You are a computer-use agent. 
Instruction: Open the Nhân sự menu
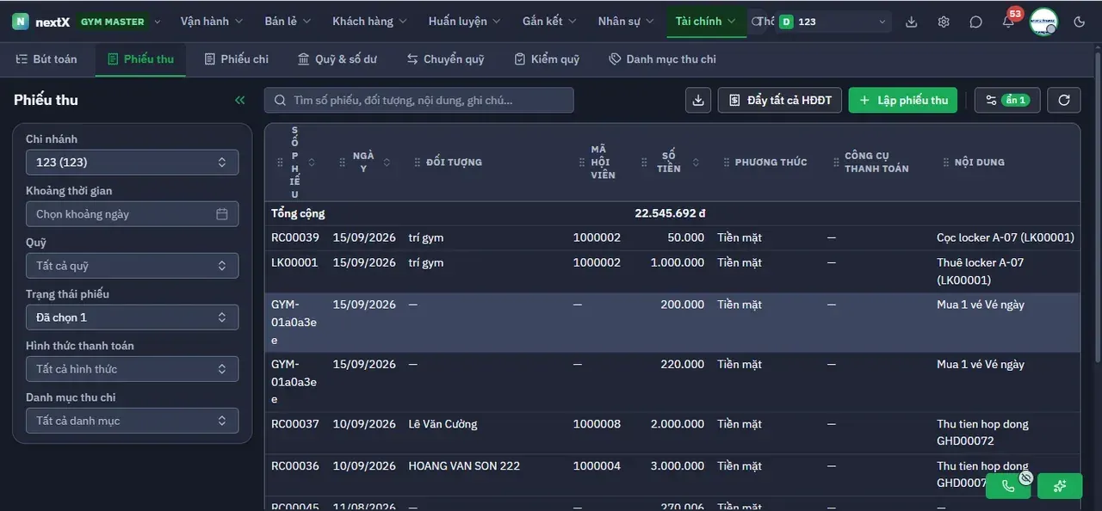point(625,22)
